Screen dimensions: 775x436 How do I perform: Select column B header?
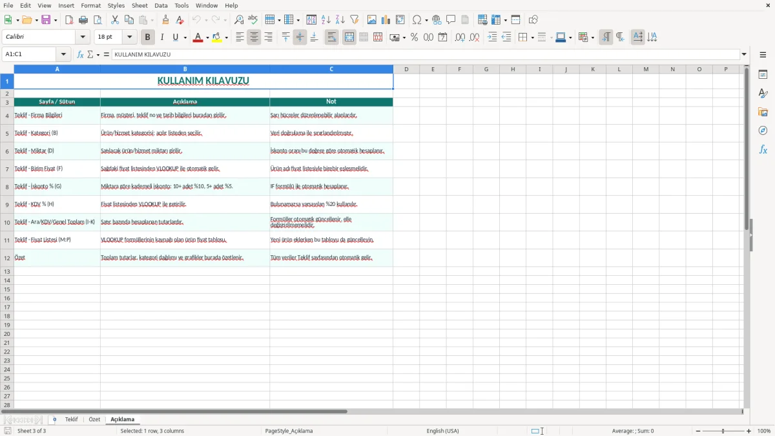[185, 69]
